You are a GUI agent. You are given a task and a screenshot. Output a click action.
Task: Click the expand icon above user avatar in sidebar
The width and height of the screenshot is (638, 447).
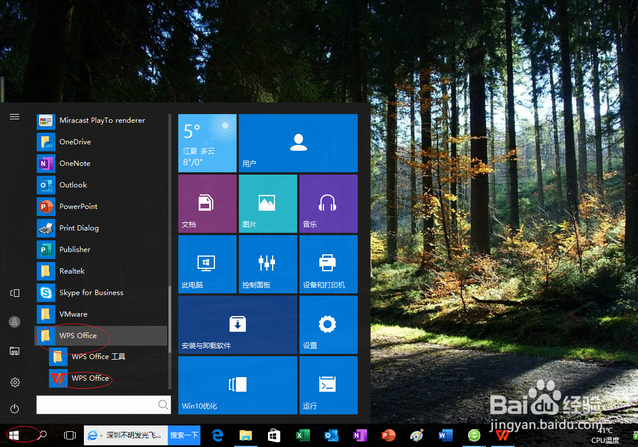[x=15, y=293]
